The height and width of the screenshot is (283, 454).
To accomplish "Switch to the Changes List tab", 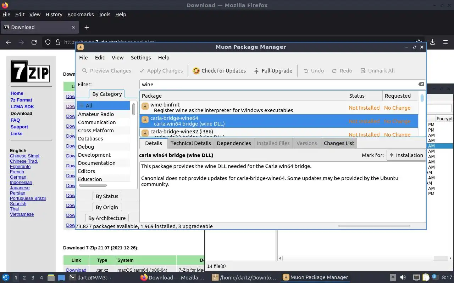I will pos(339,143).
